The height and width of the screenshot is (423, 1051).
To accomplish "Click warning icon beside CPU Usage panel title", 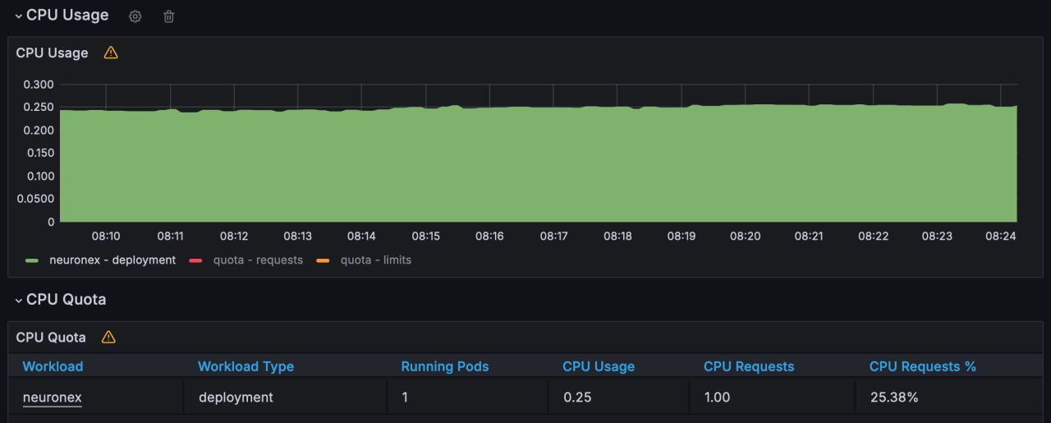I will [111, 53].
